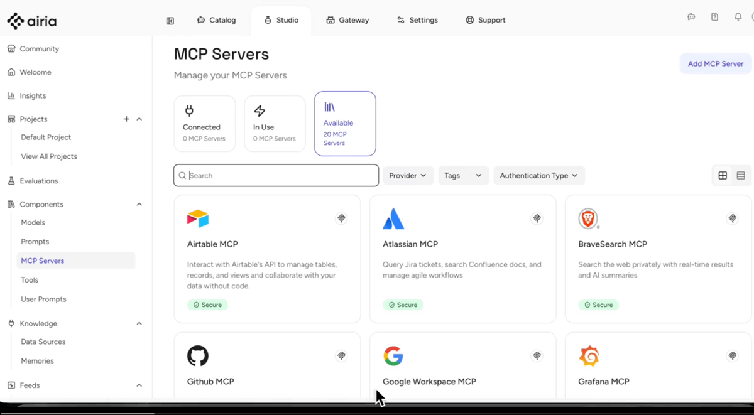
Task: Open Data Sources under Knowledge
Action: coord(43,342)
